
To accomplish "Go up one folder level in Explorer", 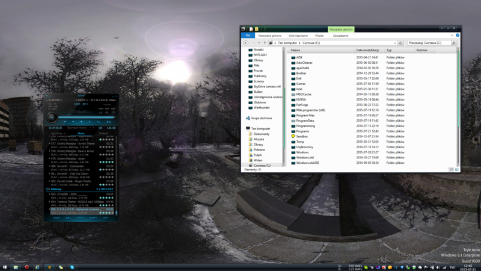I will (x=265, y=43).
